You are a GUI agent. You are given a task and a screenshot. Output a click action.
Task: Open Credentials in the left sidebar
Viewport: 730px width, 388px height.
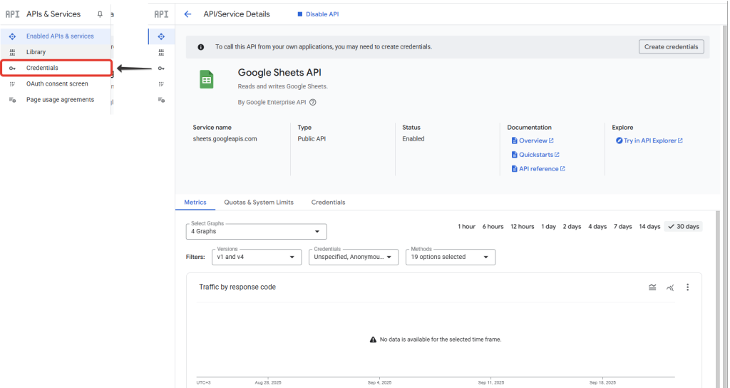coord(42,68)
